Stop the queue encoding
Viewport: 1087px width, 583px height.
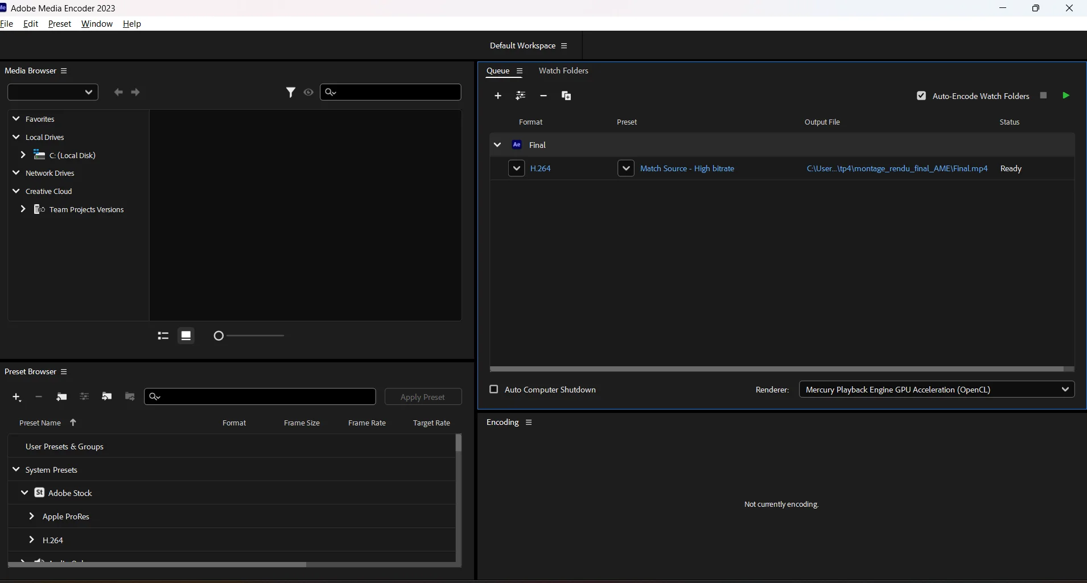1043,95
